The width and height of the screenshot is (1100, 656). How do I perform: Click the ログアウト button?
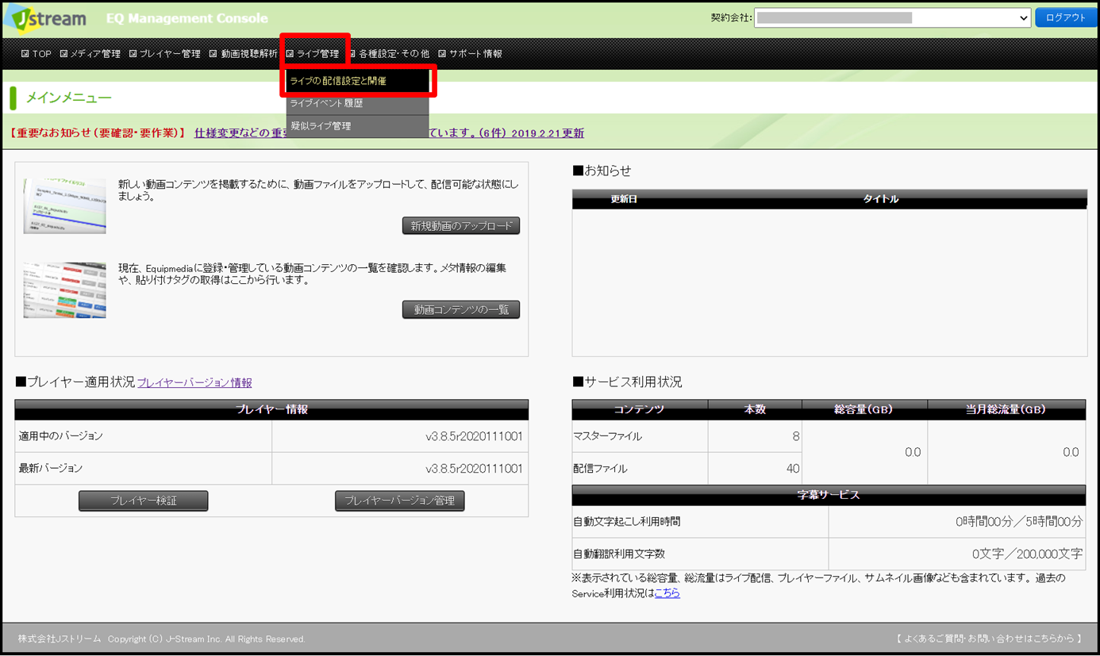pos(1065,17)
